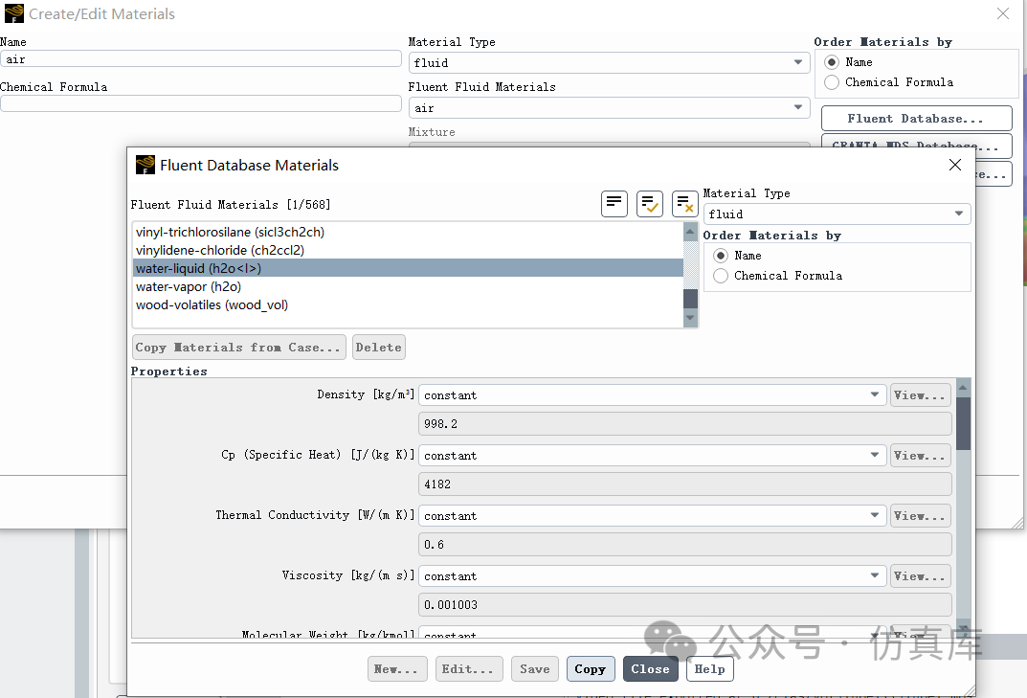Click the empty Chemical Formula input field
The image size is (1027, 698).
coord(200,103)
